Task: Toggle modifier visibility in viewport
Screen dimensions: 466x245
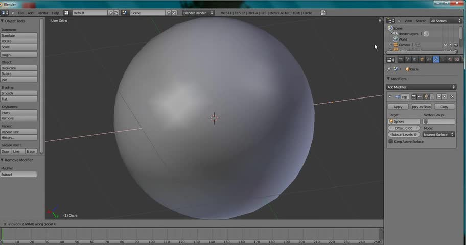Action: pyautogui.click(x=420, y=97)
